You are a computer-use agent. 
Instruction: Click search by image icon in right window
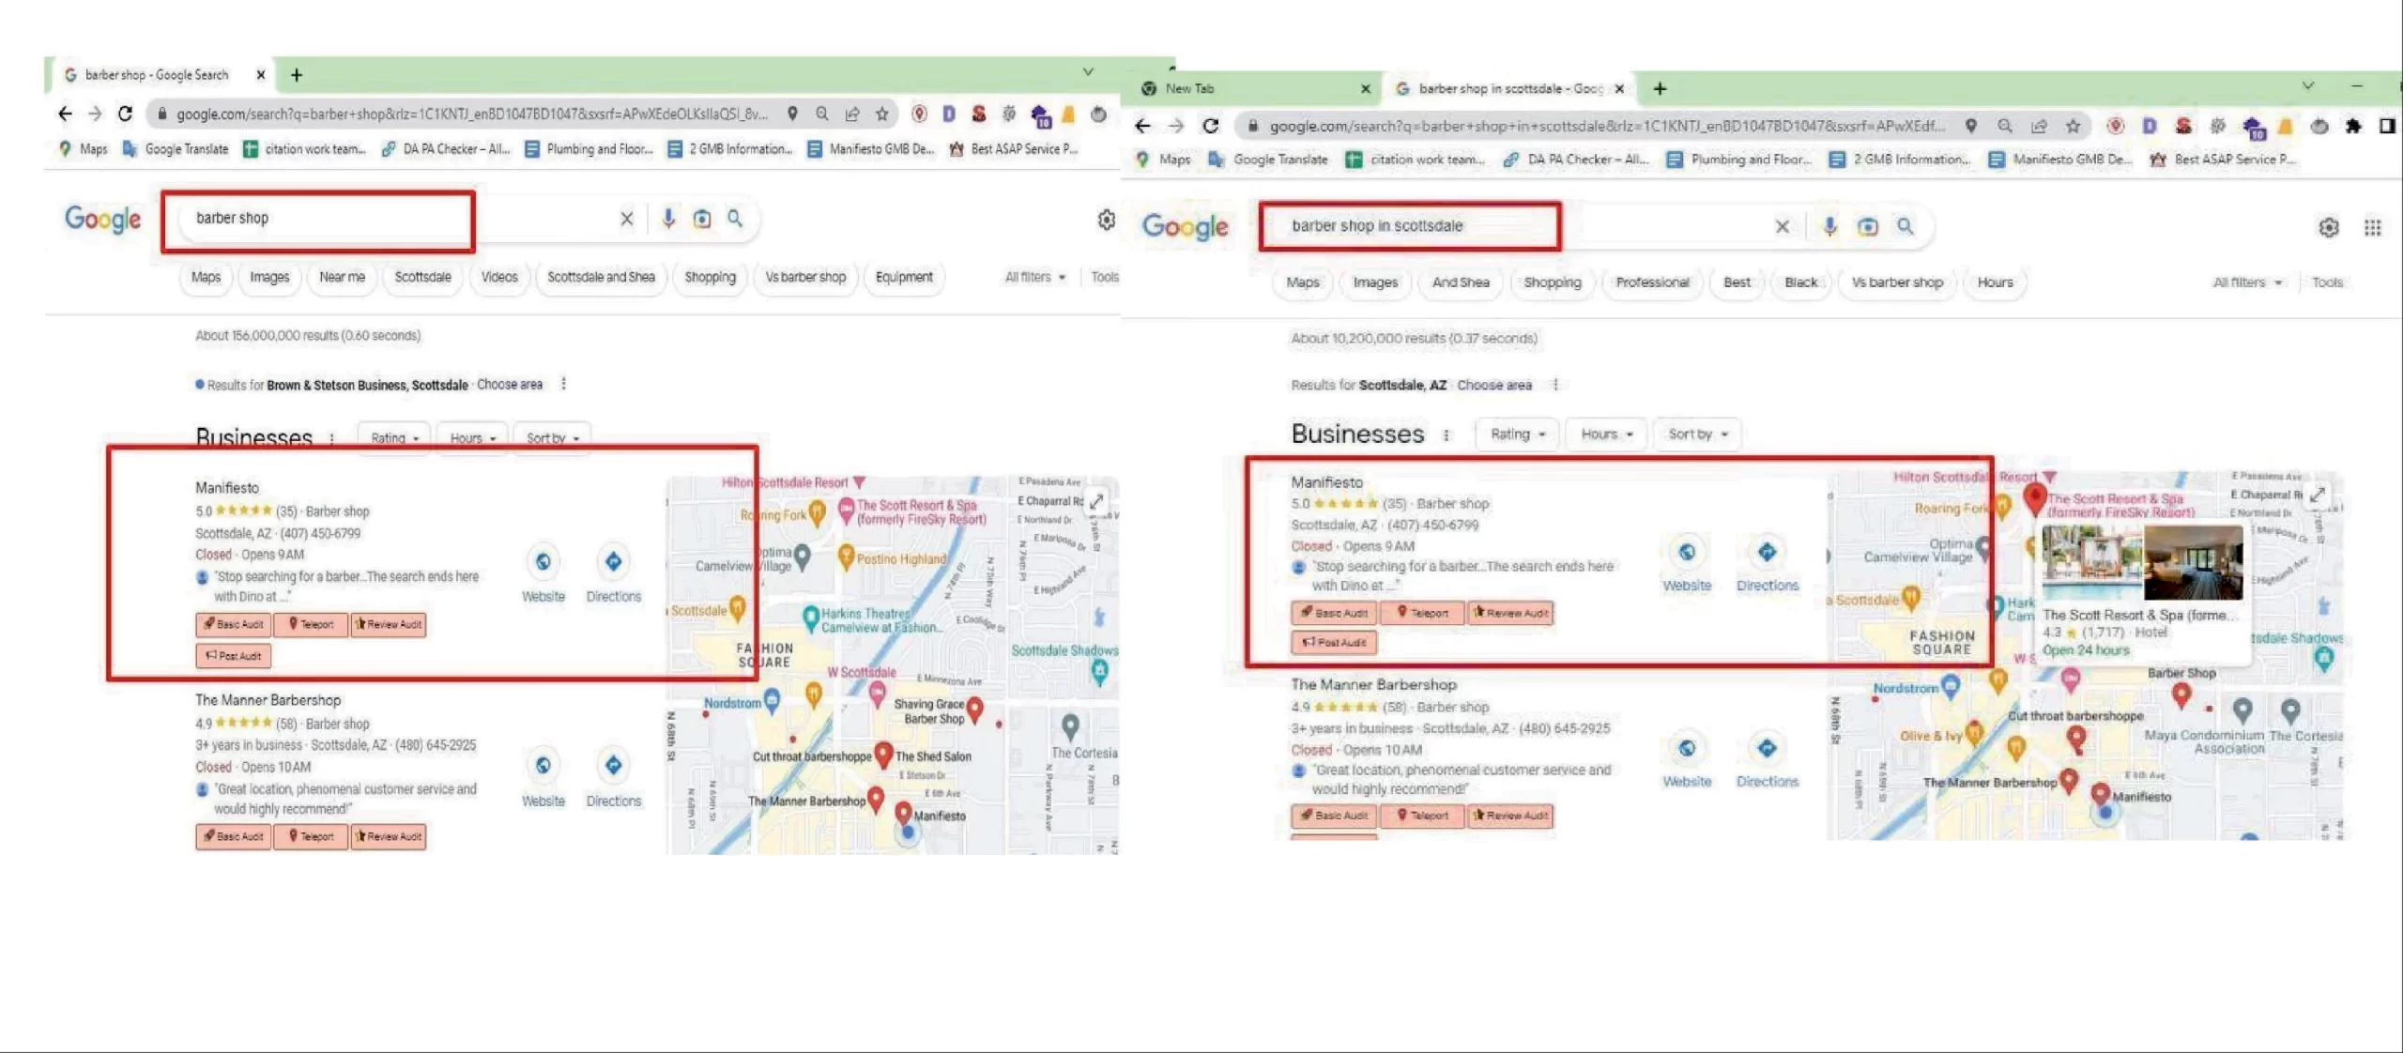tap(1867, 226)
